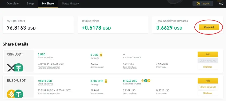Viewport: 226px width, 101px height.
Task: Click the 46.8725 USD share value
Action: pyautogui.click(x=162, y=90)
